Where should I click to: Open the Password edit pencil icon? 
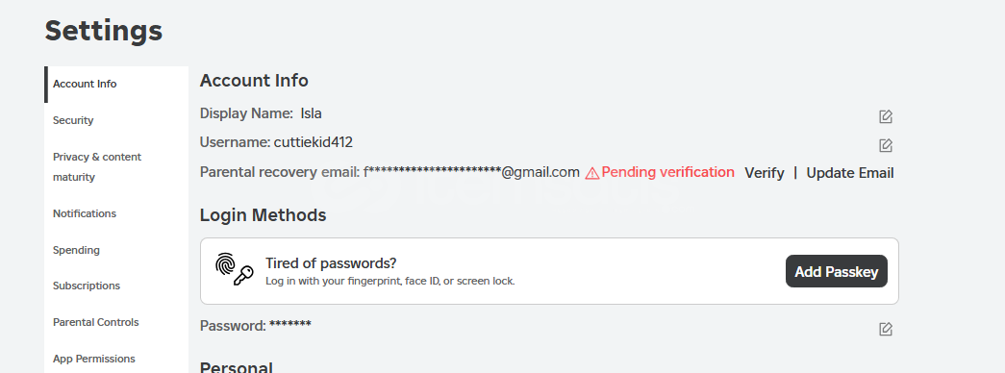click(885, 330)
